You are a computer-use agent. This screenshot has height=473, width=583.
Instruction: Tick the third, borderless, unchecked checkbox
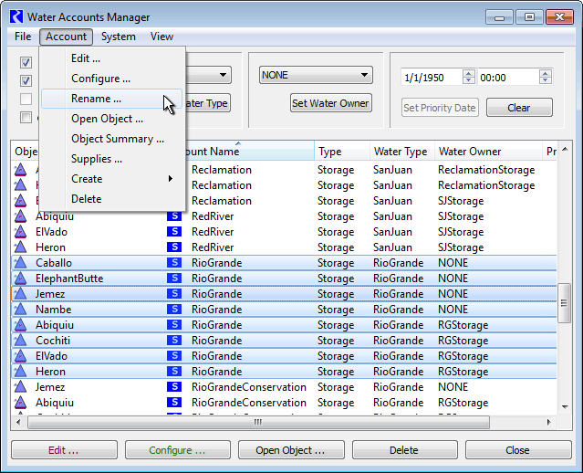pos(26,99)
